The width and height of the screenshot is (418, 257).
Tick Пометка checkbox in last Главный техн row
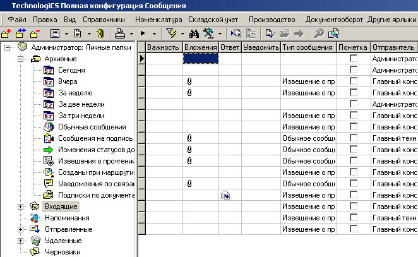(x=354, y=218)
